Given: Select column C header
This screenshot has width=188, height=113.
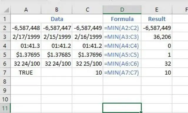Looking at the screenshot, I should click(88, 10).
